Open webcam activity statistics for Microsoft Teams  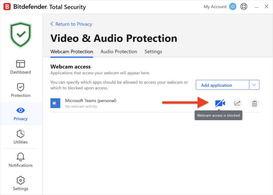point(237,103)
